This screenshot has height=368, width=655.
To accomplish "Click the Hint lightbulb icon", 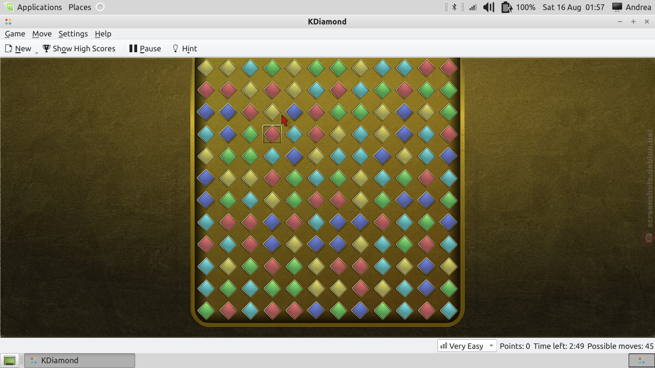I will pos(175,48).
